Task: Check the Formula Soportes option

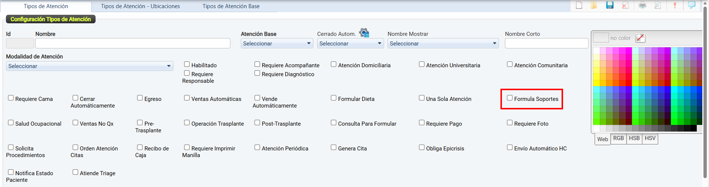Action: click(x=510, y=98)
